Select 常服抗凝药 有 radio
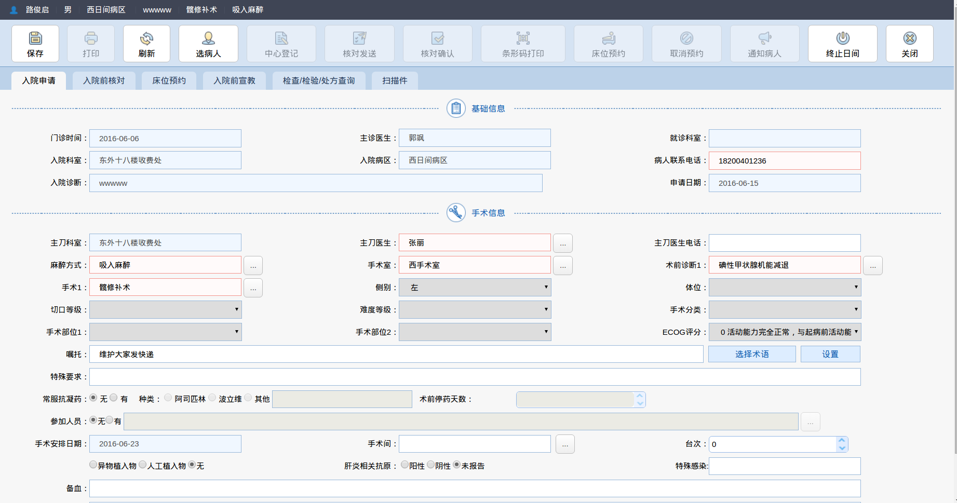The image size is (957, 503). click(114, 398)
